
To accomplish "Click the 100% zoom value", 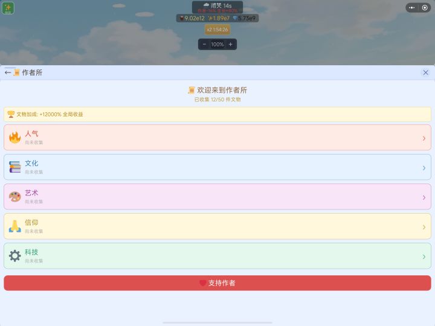I will [x=217, y=44].
